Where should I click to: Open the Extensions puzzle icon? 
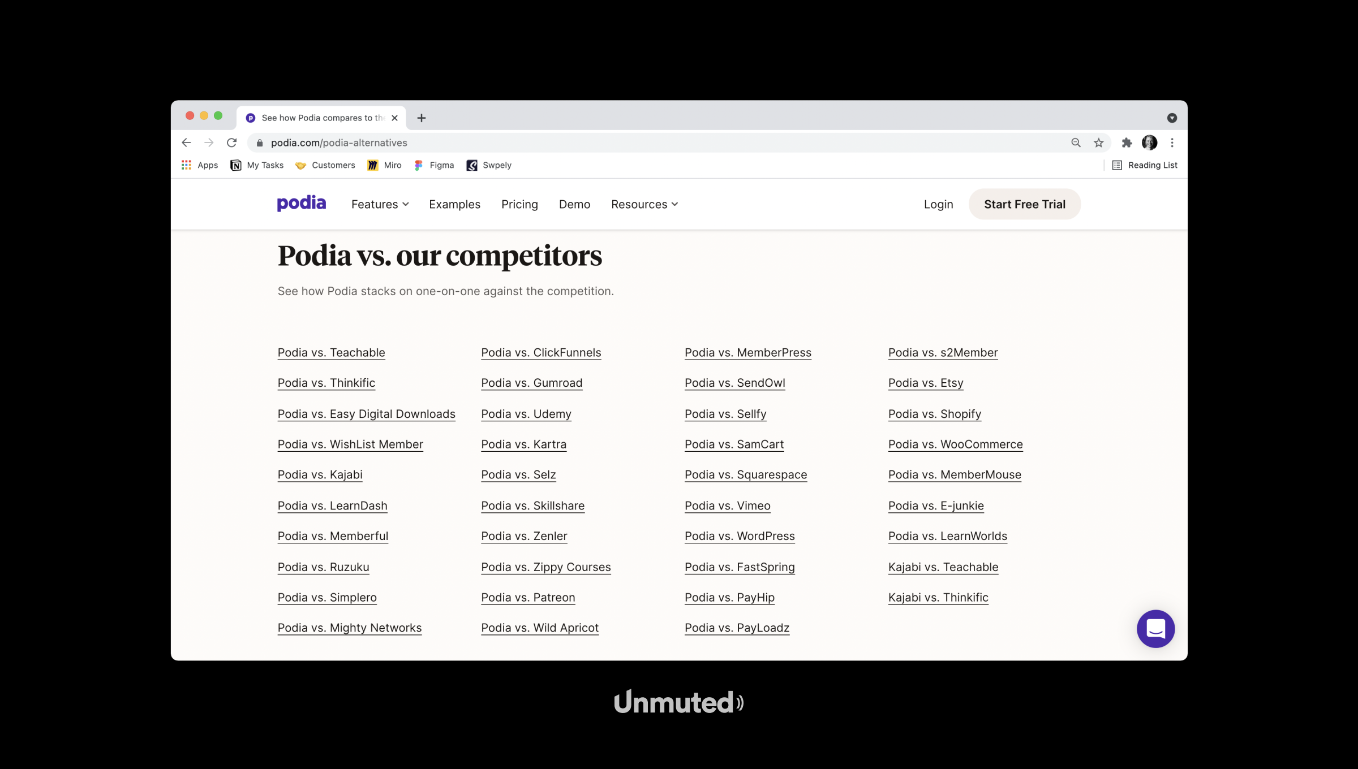click(1127, 142)
